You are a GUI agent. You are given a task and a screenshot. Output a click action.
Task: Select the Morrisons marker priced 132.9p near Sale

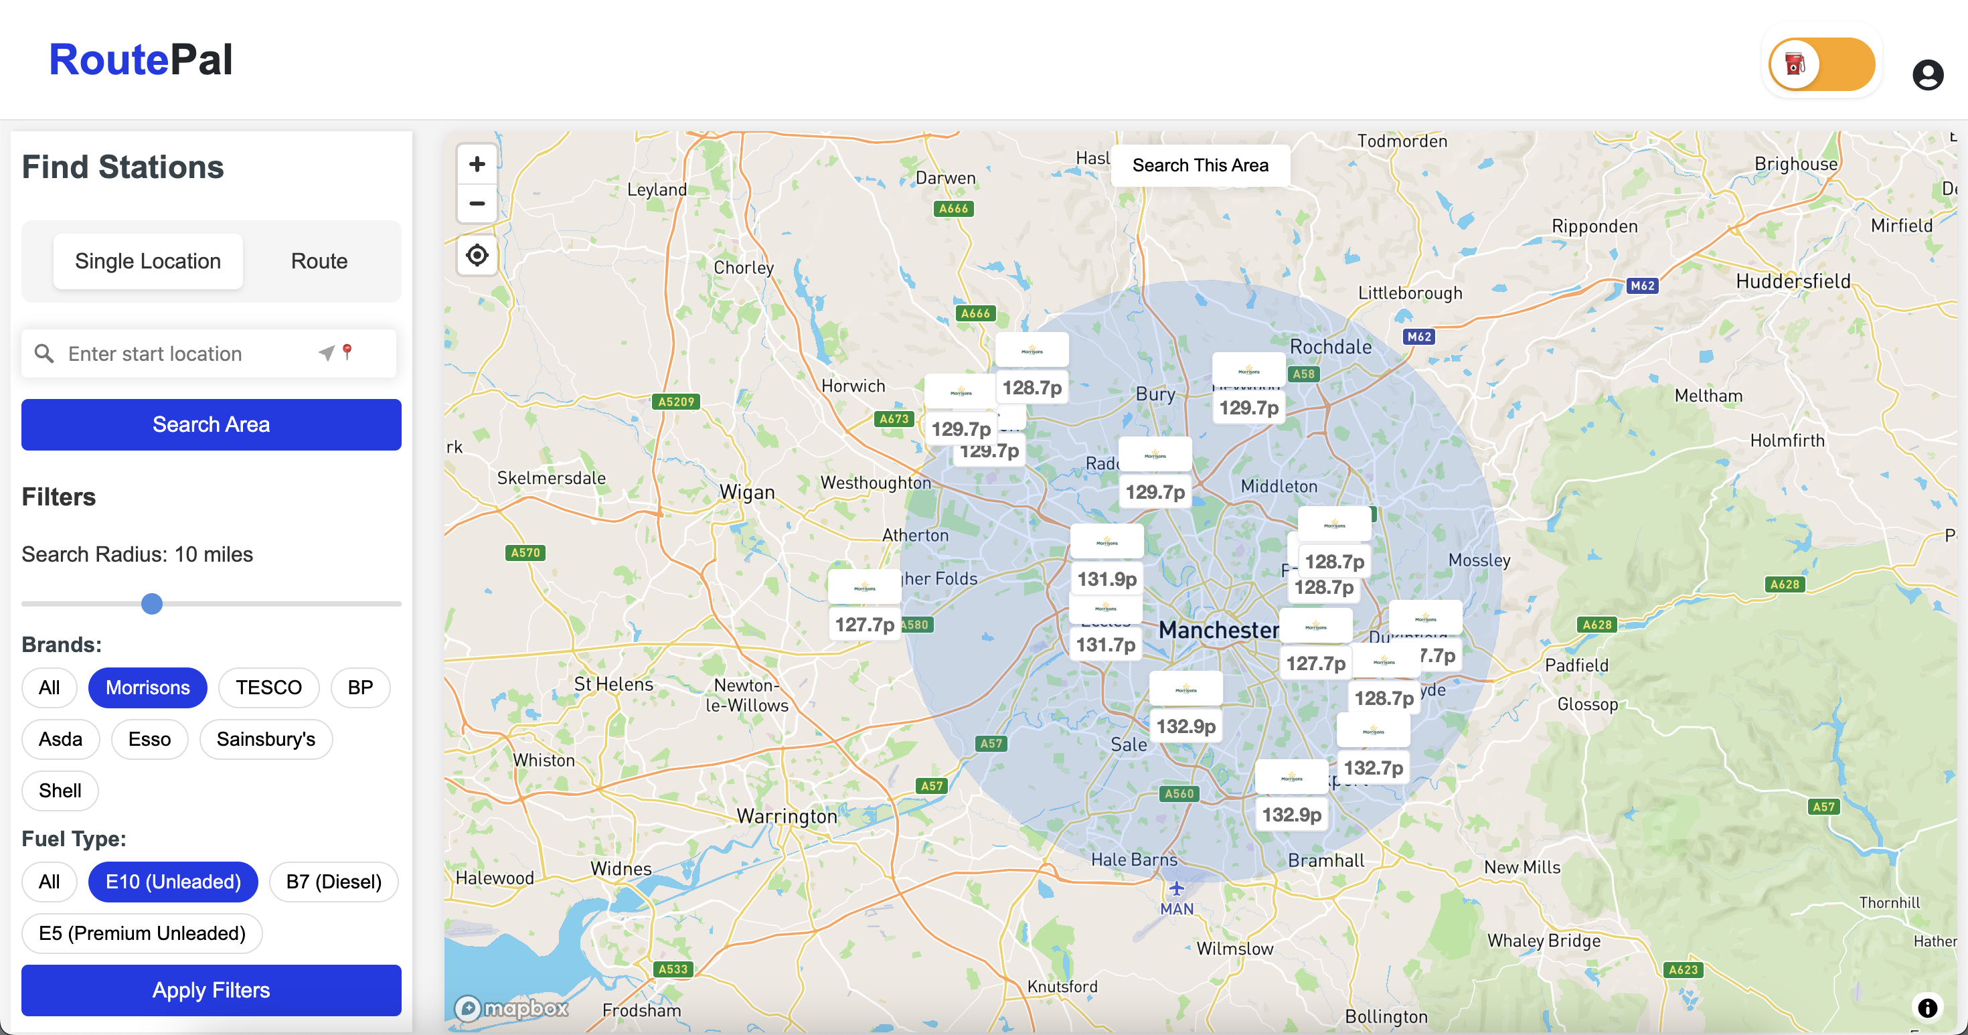1185,689
